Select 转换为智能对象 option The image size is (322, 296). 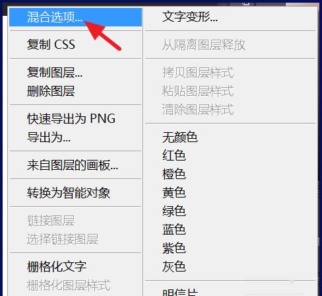pyautogui.click(x=76, y=193)
